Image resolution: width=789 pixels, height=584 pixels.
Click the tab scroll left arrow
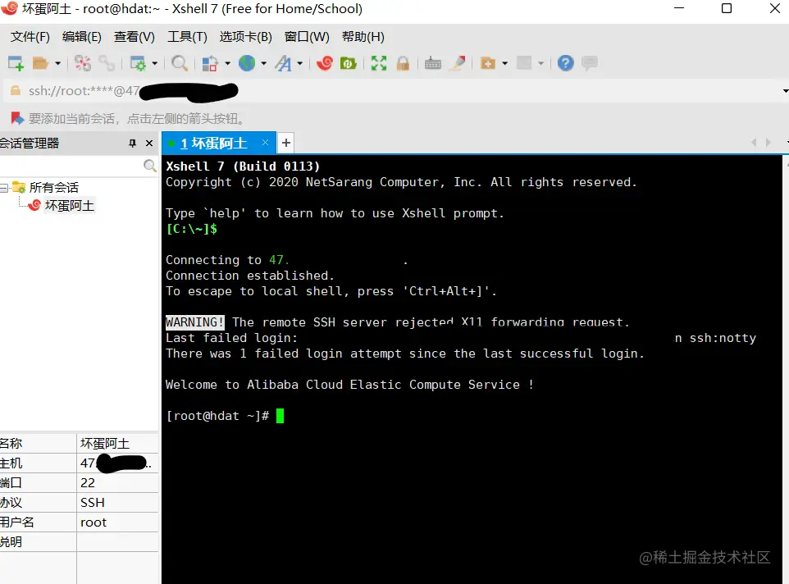[754, 143]
